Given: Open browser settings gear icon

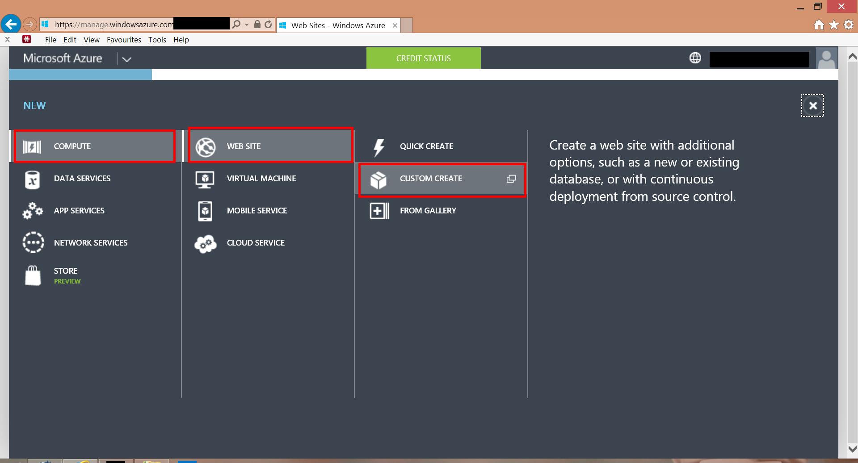Looking at the screenshot, I should [849, 25].
